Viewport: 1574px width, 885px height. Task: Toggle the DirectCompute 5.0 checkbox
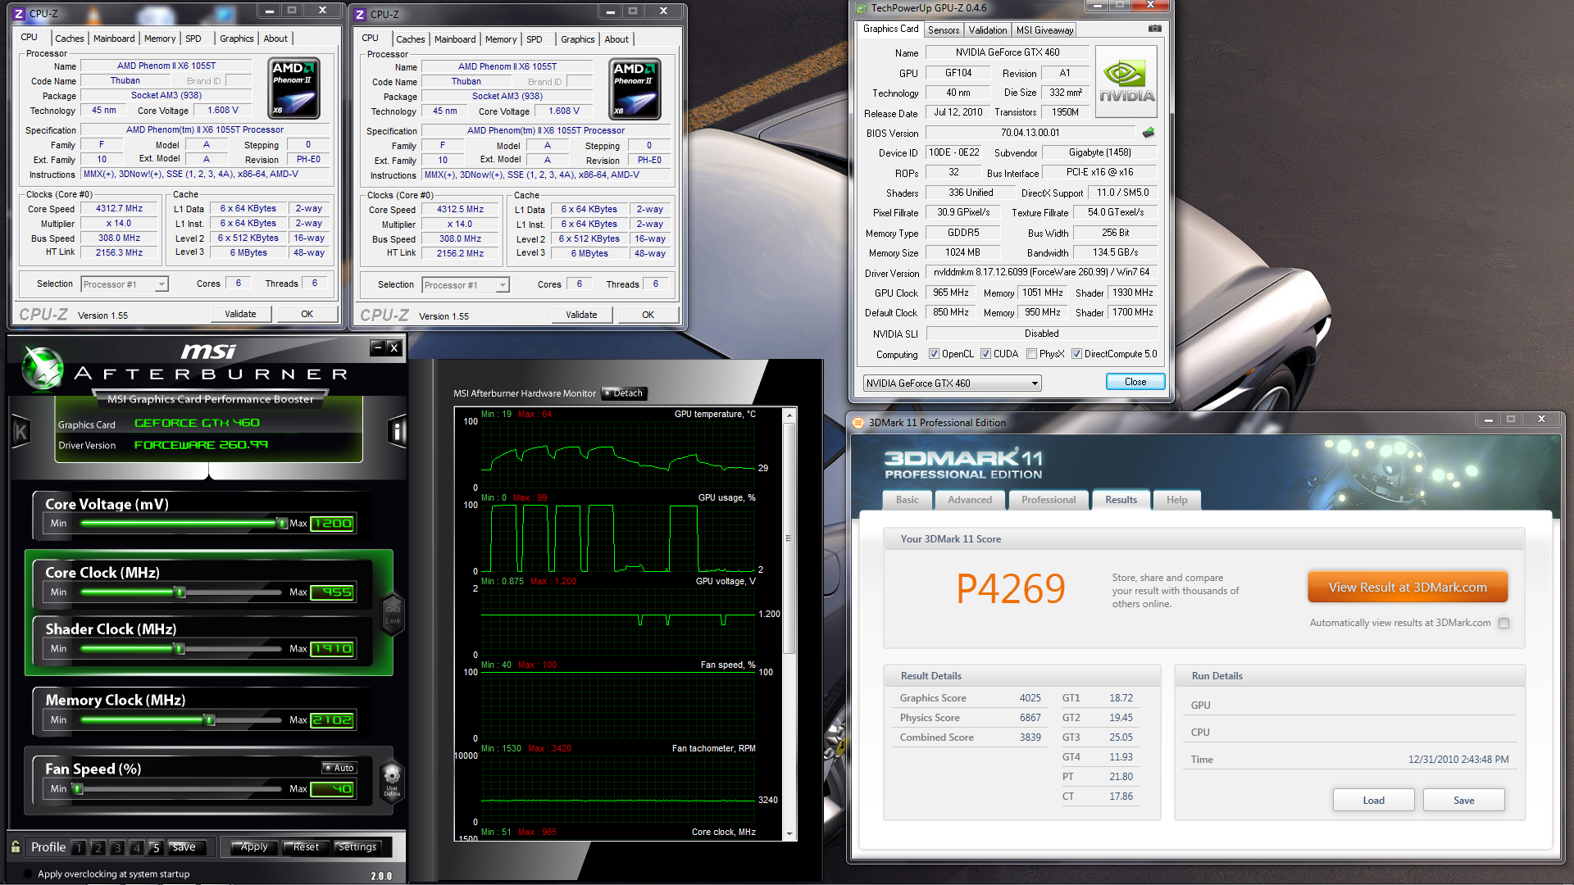coord(1076,354)
